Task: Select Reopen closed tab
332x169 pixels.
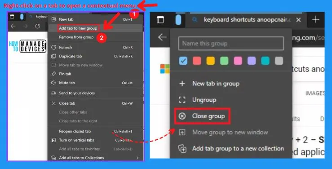Action: pos(75,131)
